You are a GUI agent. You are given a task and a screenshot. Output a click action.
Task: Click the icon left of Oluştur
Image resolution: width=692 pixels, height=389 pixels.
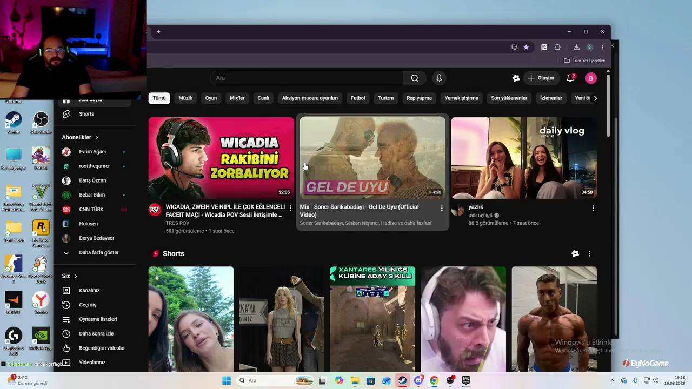click(516, 78)
